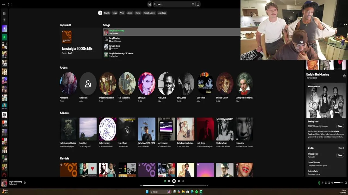Clear the search text with the X
This screenshot has height=195, width=348.
pyautogui.click(x=193, y=4)
